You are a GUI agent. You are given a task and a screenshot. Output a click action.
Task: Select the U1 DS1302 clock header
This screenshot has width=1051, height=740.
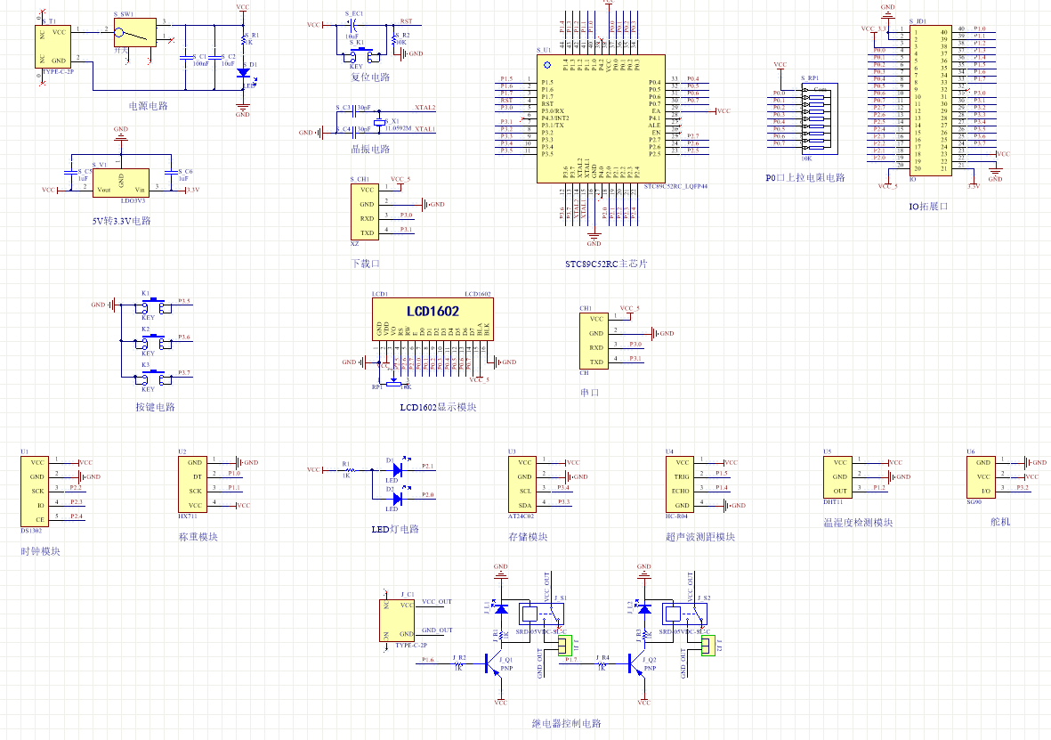(x=34, y=491)
